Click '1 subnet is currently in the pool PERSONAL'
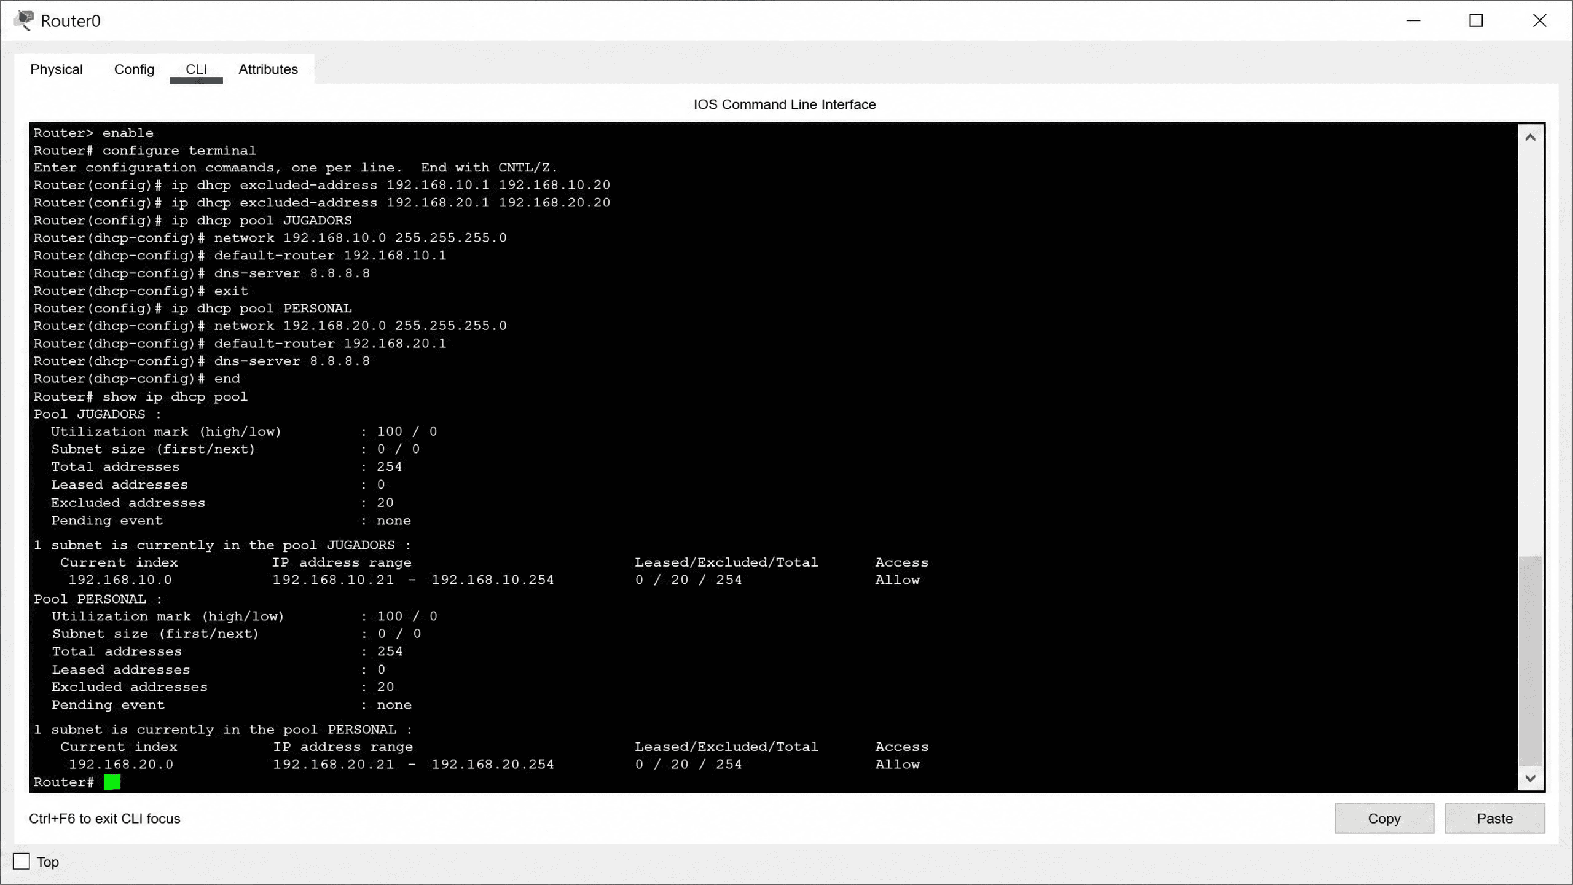Screen dimensions: 1573x885 [x=223, y=730]
